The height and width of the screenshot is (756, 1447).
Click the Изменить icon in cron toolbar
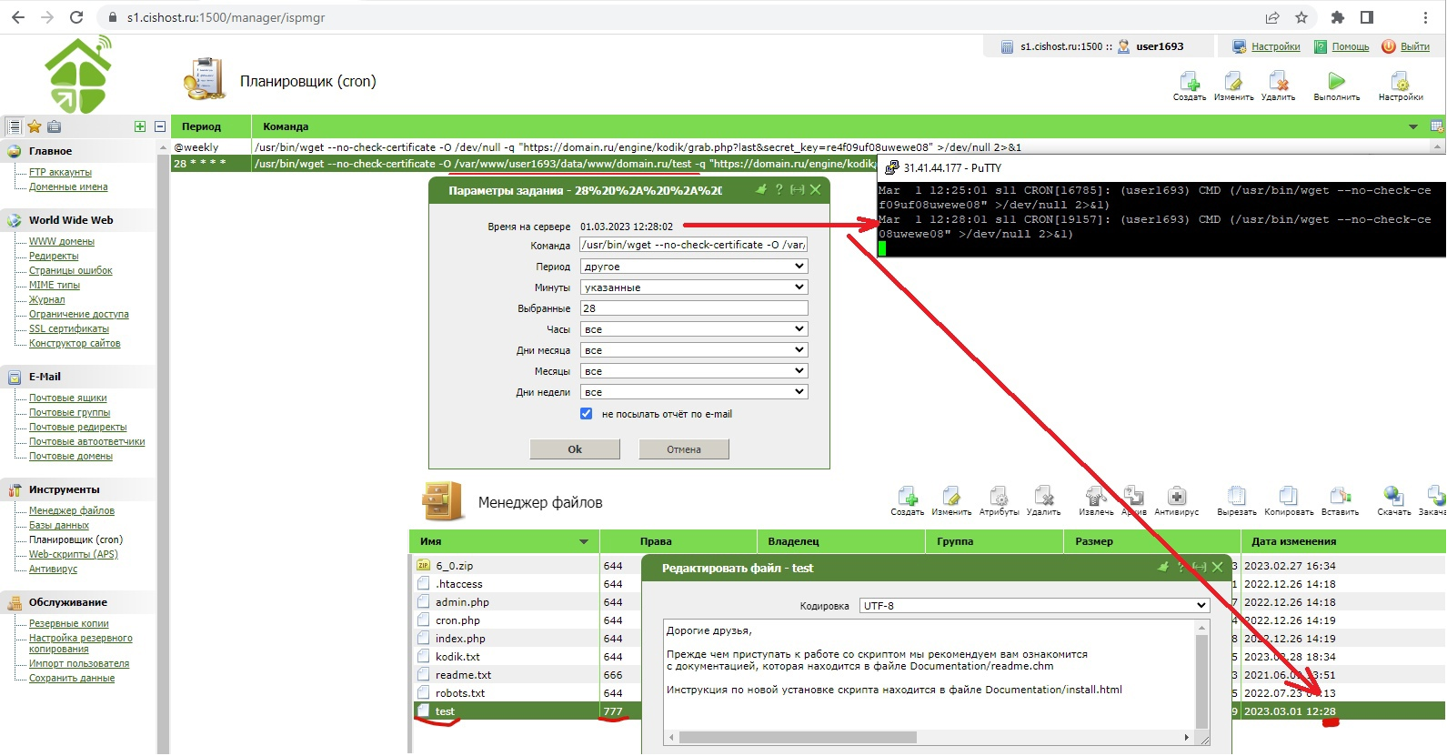point(1233,83)
